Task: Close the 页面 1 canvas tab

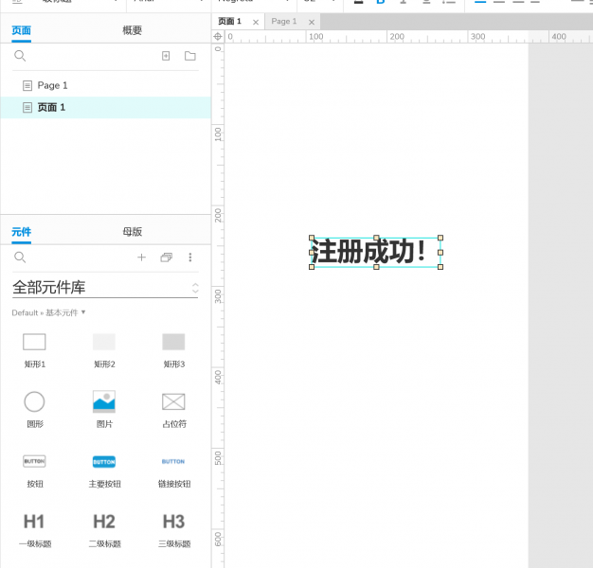Action: (x=256, y=22)
